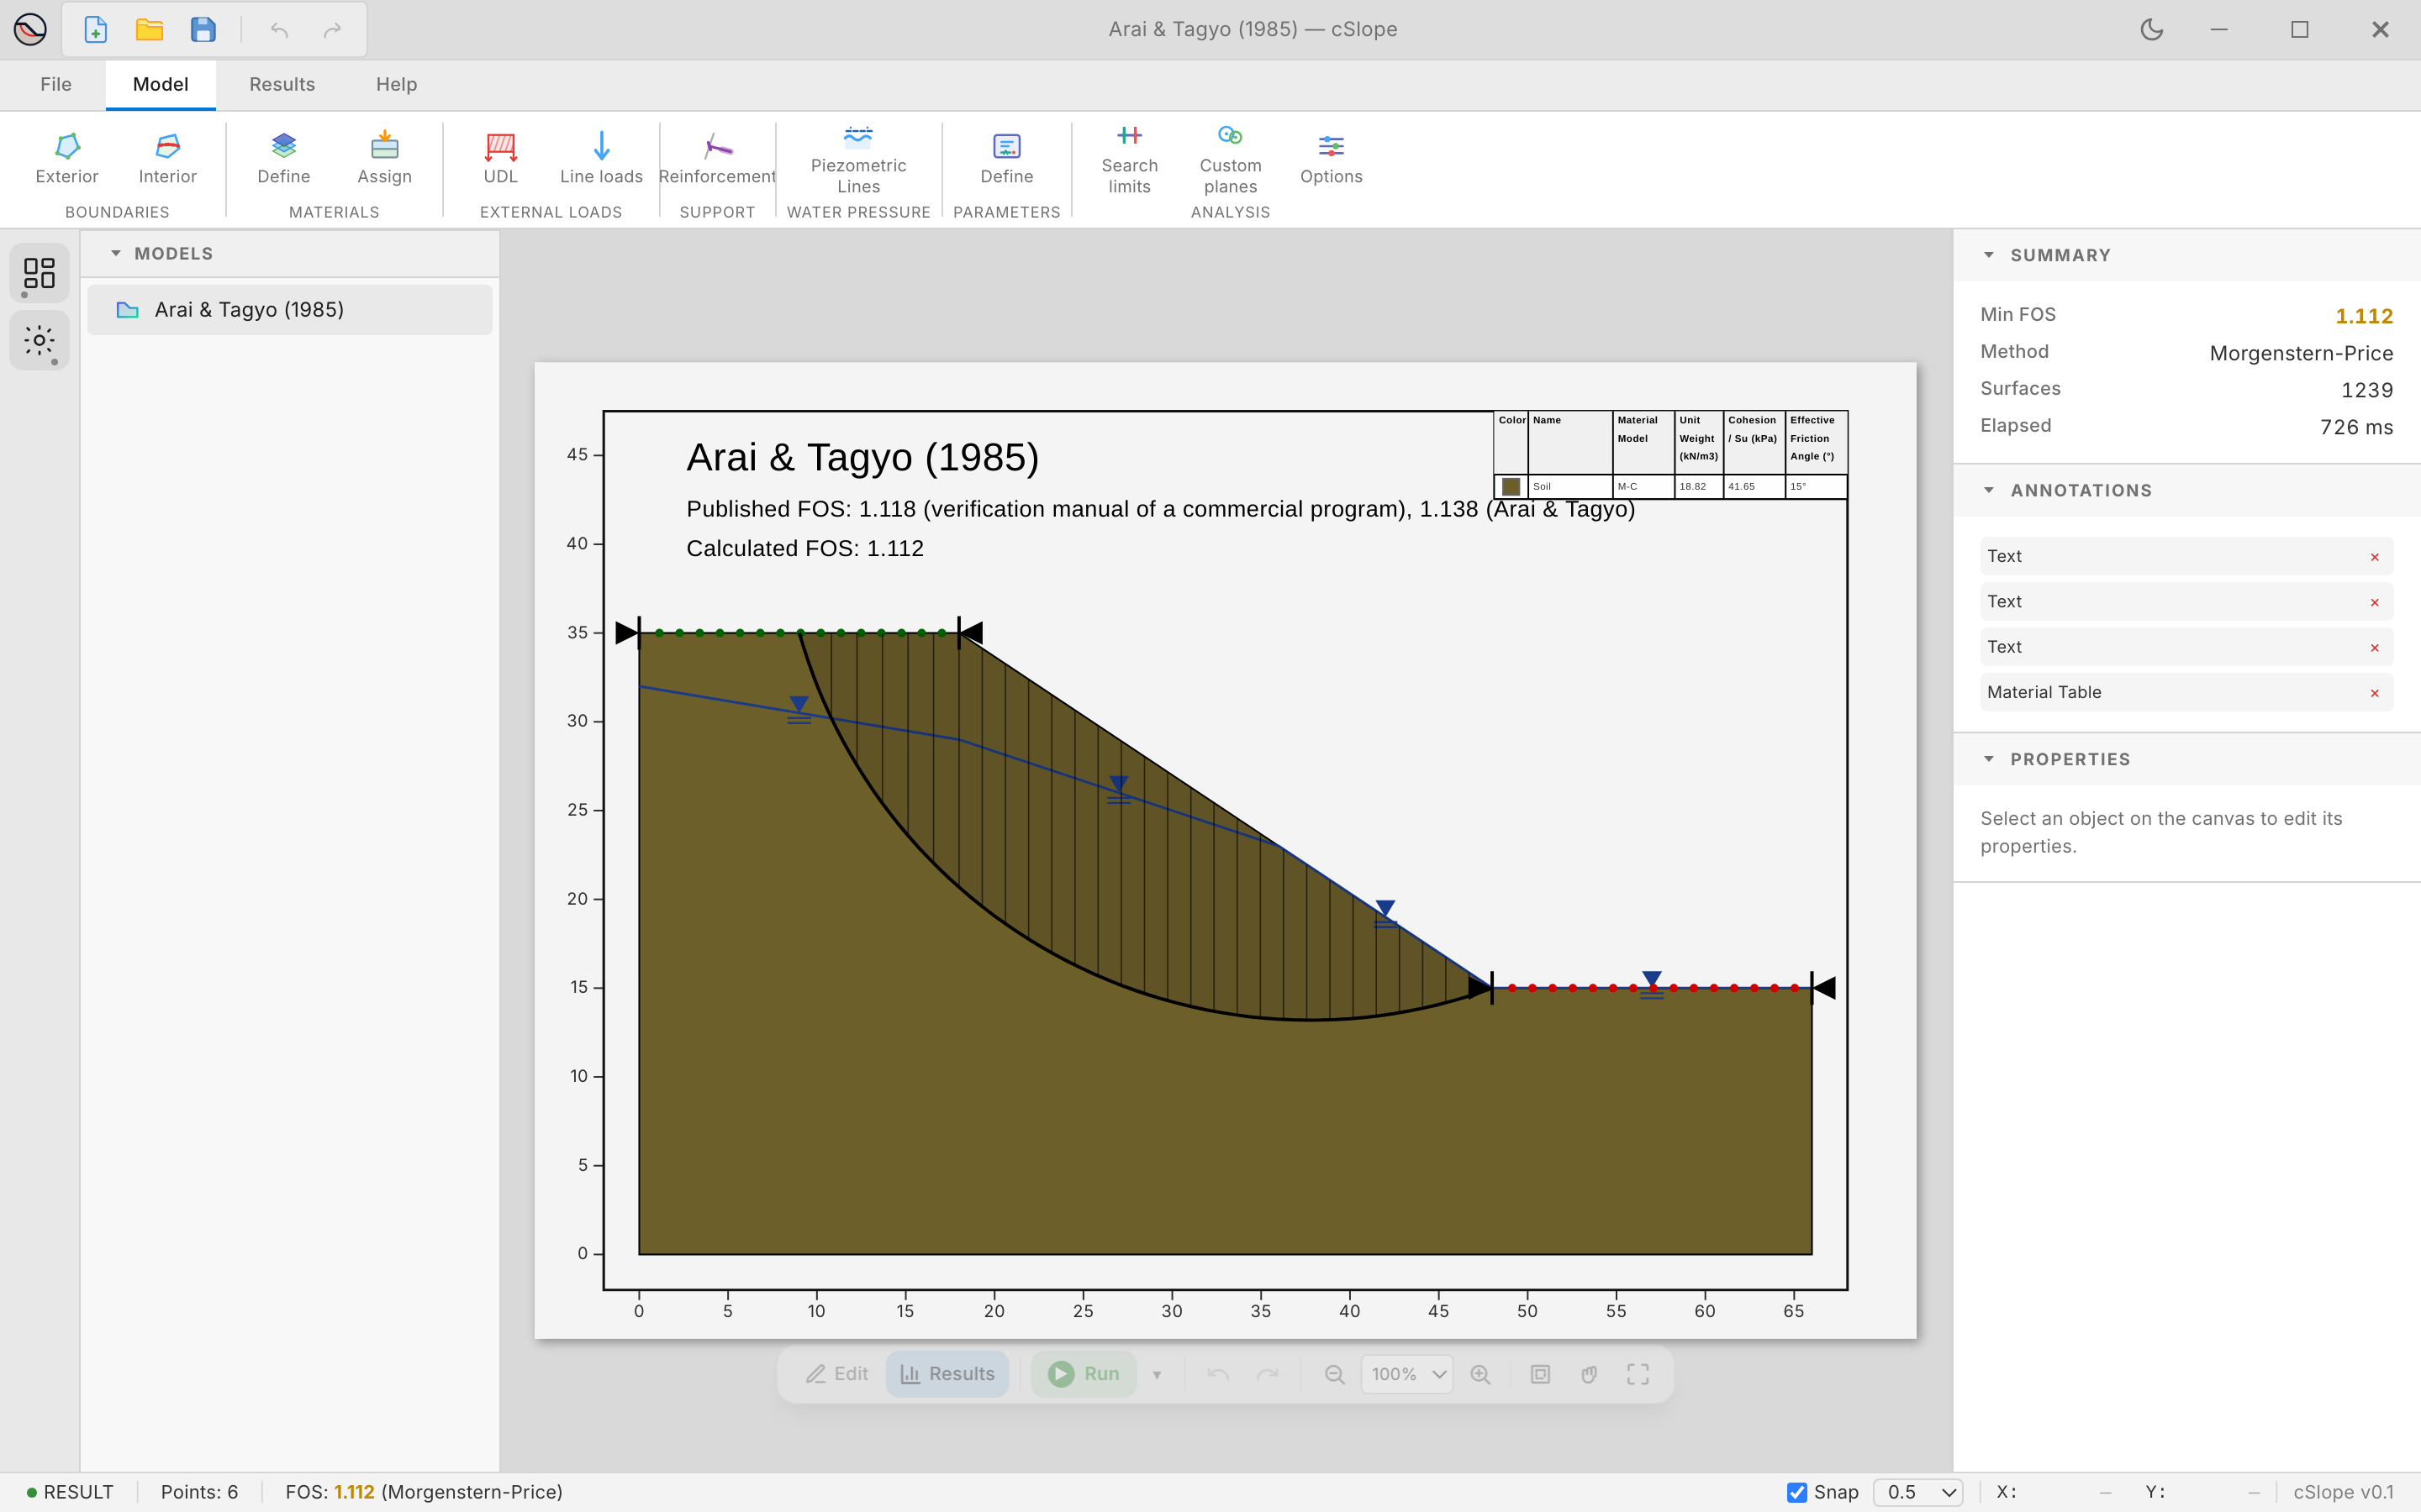
Task: Click the Open folder icon
Action: pyautogui.click(x=149, y=29)
